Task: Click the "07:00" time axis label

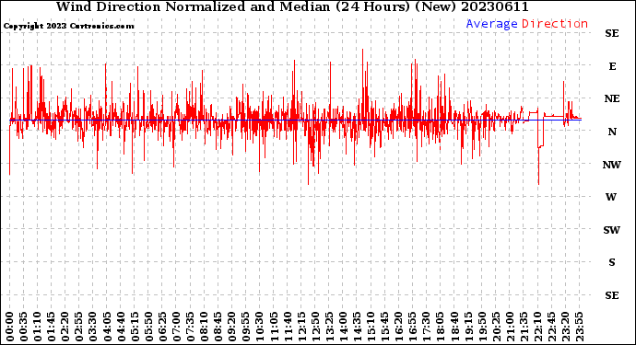Action: (176, 327)
